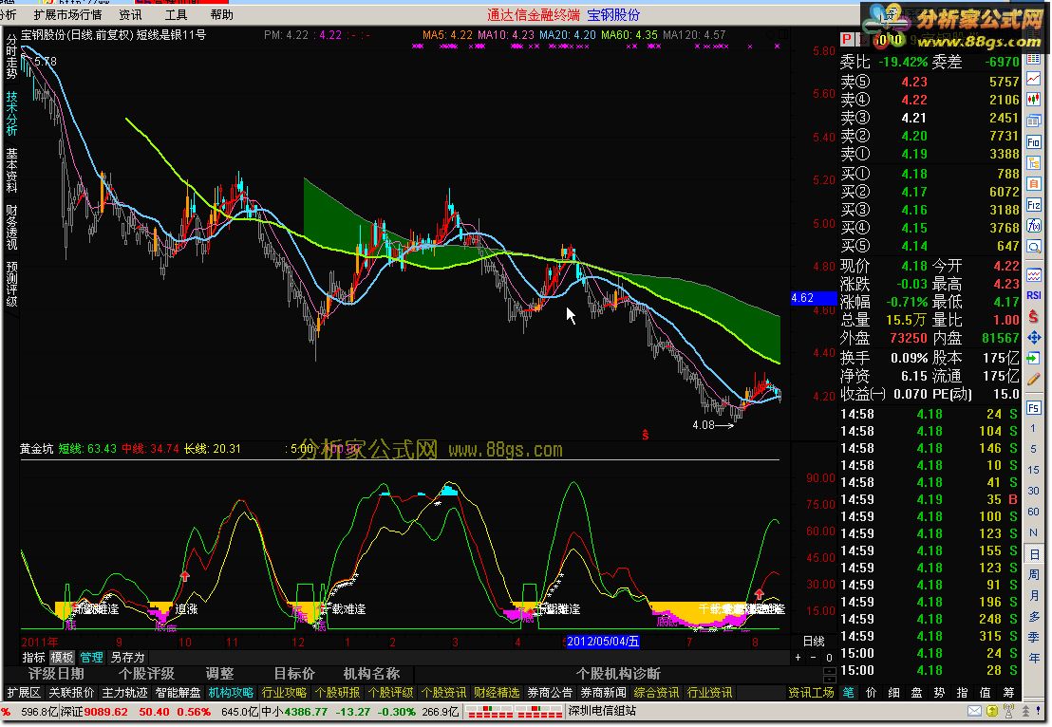
Task: Click the red P icon above order book
Action: coord(847,40)
